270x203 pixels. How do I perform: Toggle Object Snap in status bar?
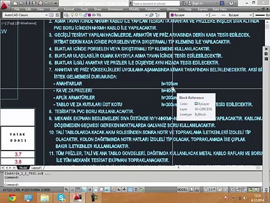(96, 190)
